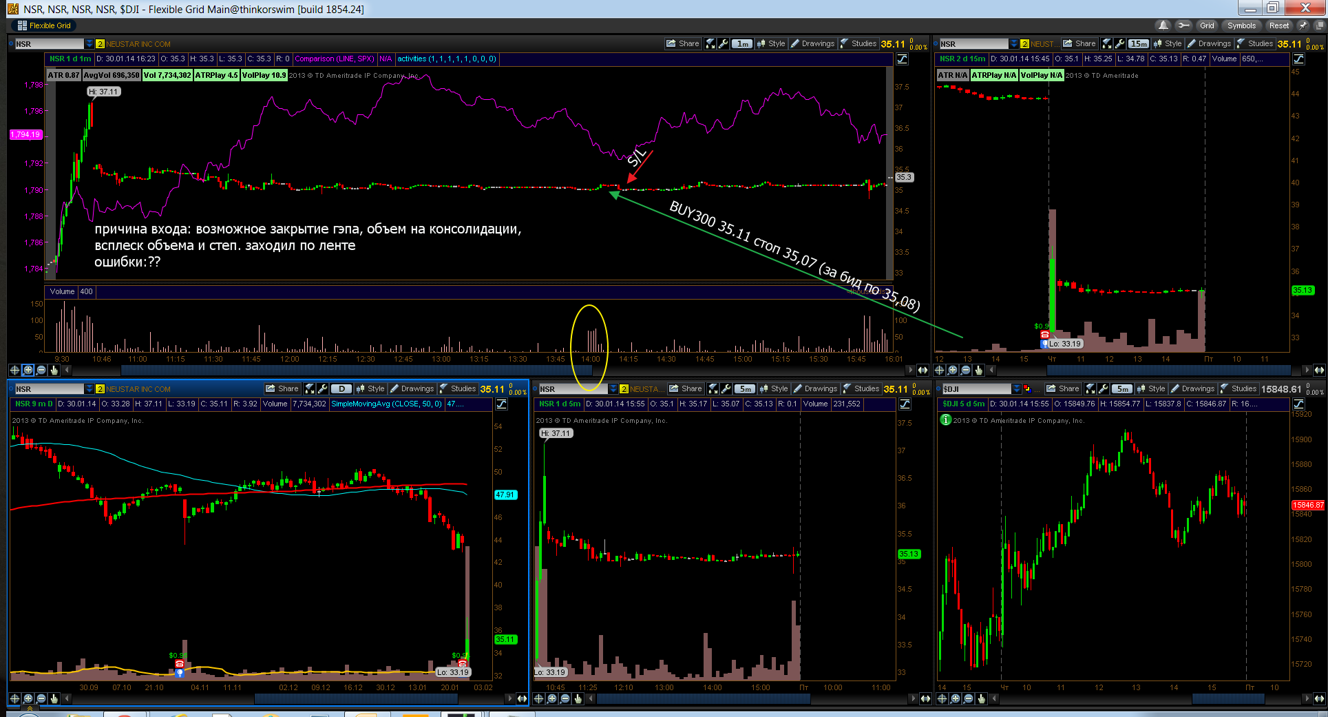This screenshot has height=717, width=1328.
Task: Open symbol dropdown arrow in $DJI chart
Action: [1016, 389]
